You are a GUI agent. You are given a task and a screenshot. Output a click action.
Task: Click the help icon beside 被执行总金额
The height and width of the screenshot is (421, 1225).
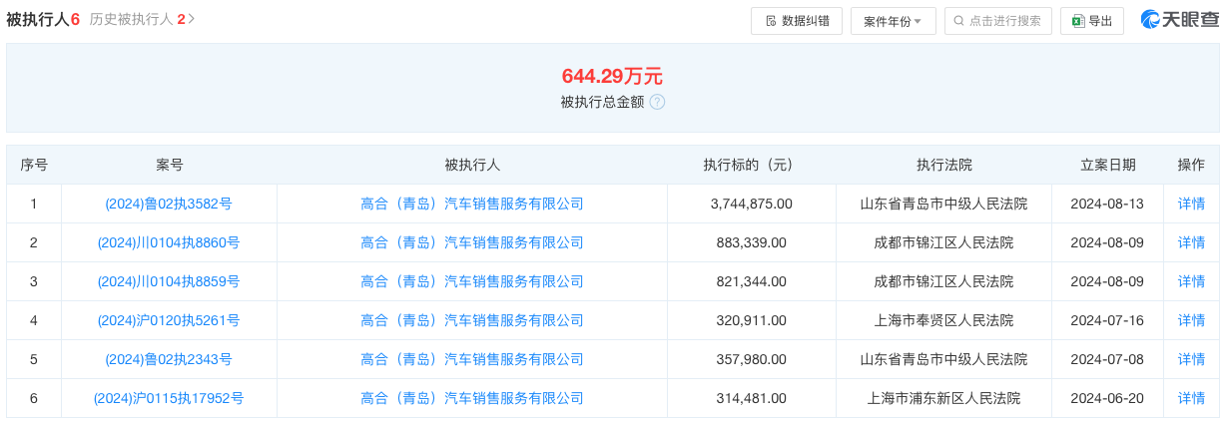pos(657,102)
